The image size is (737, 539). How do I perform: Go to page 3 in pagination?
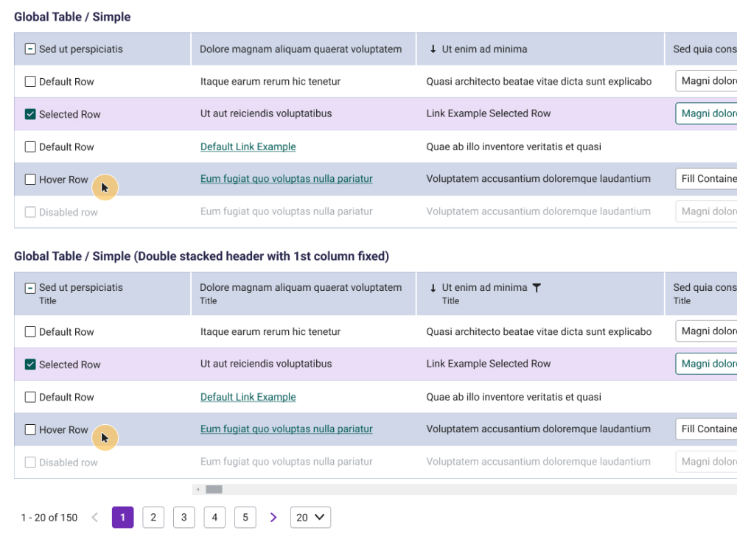184,518
